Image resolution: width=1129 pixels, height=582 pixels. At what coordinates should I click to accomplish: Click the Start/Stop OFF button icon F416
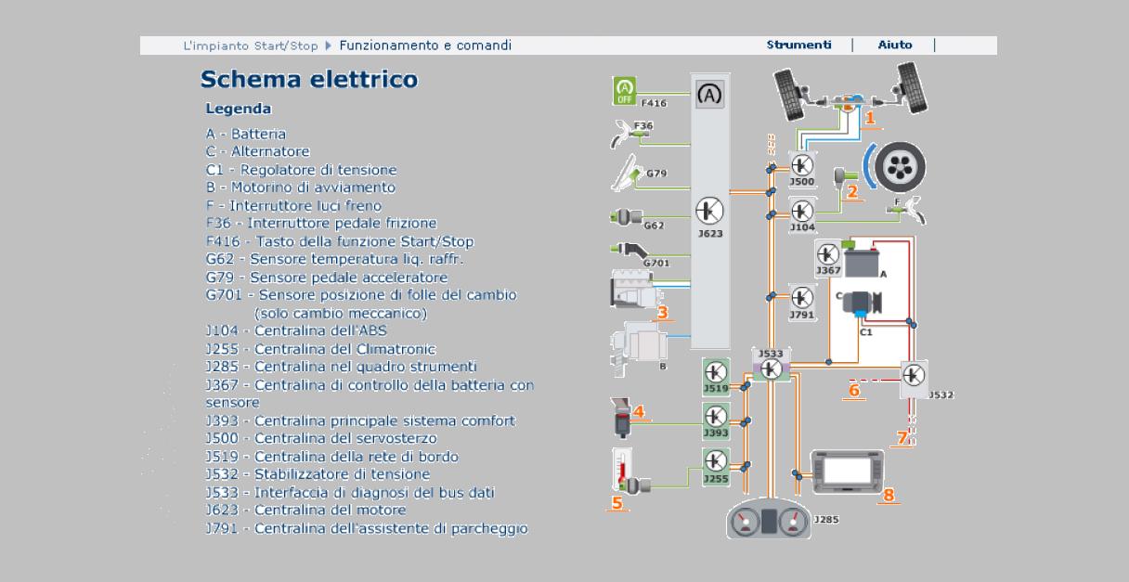[625, 91]
